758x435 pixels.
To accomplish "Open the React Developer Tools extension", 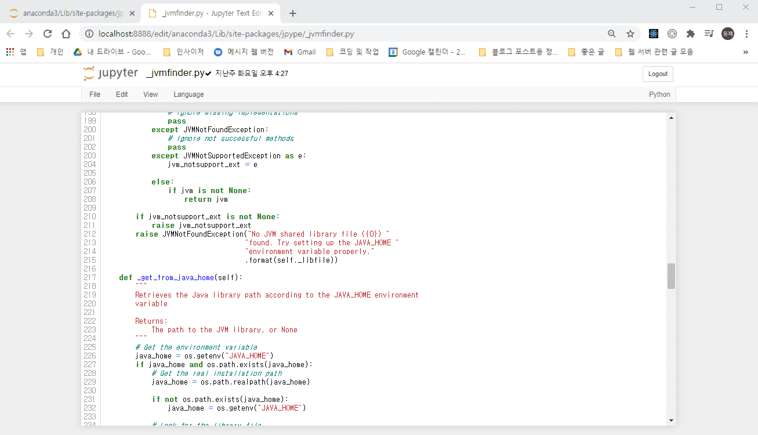I will 654,34.
